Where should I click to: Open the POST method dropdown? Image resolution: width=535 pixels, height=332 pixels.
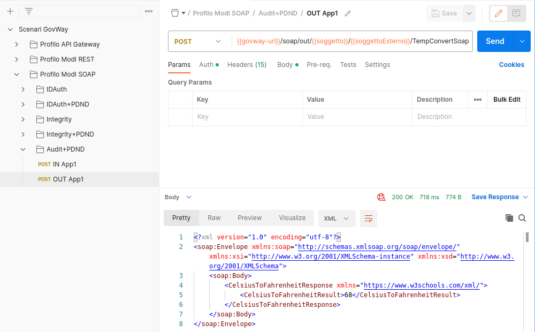click(x=197, y=41)
